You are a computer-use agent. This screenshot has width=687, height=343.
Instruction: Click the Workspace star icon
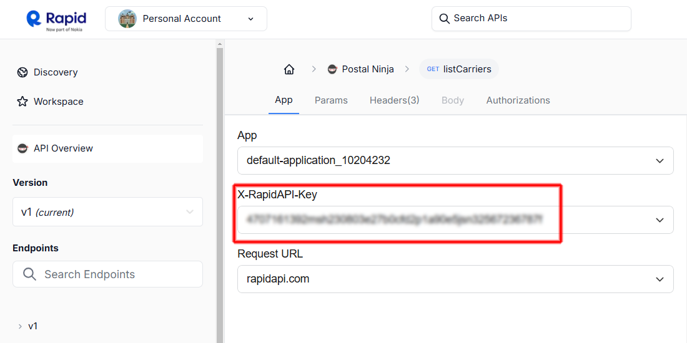[22, 102]
